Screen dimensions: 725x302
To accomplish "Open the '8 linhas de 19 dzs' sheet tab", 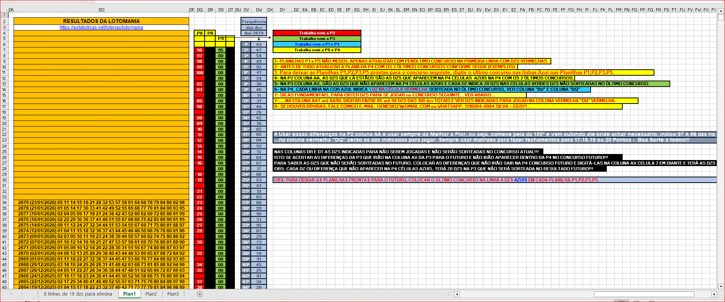I will point(78,294).
